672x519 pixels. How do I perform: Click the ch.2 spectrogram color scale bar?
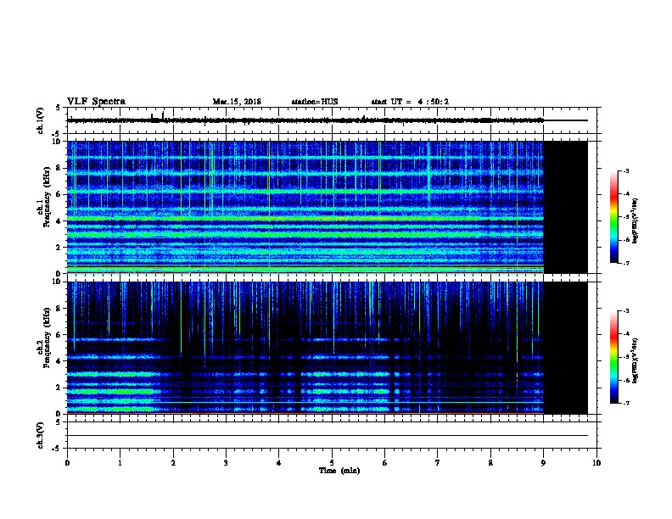tap(614, 357)
